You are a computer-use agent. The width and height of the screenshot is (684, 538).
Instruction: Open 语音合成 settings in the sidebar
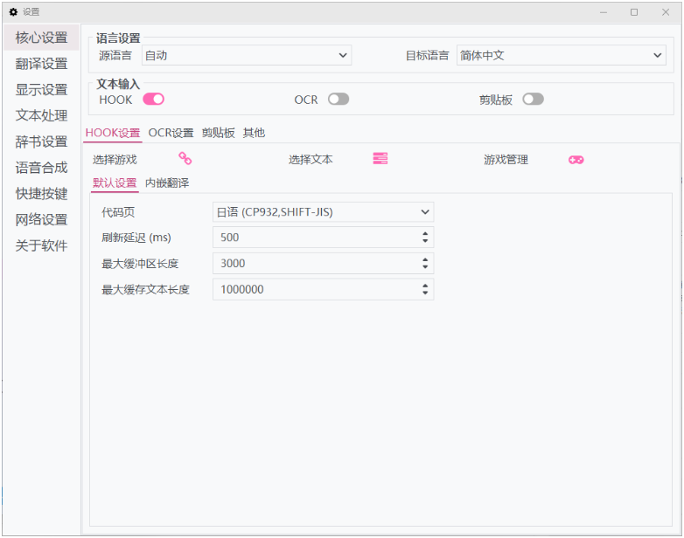coord(41,168)
